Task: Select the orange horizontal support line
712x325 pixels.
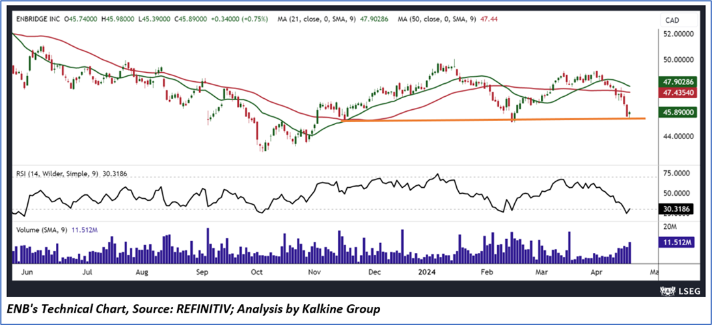Action: point(493,120)
